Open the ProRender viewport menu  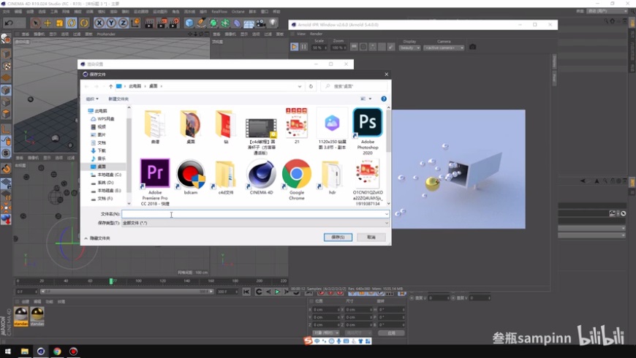tap(106, 34)
